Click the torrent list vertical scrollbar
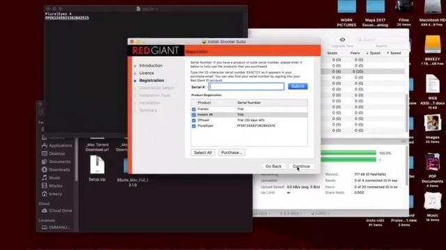 (x=406, y=112)
